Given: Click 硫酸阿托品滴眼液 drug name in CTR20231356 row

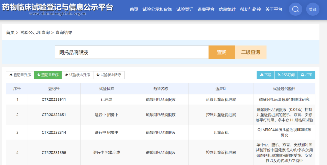Looking at the screenshot, I should (x=160, y=153).
